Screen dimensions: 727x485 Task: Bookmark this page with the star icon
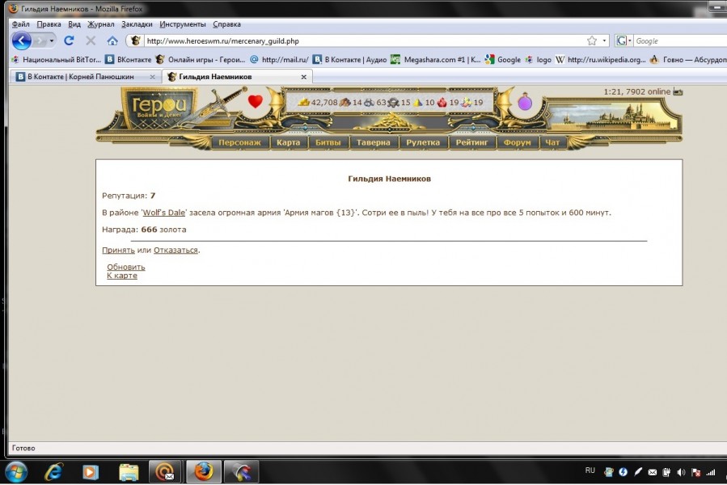592,40
